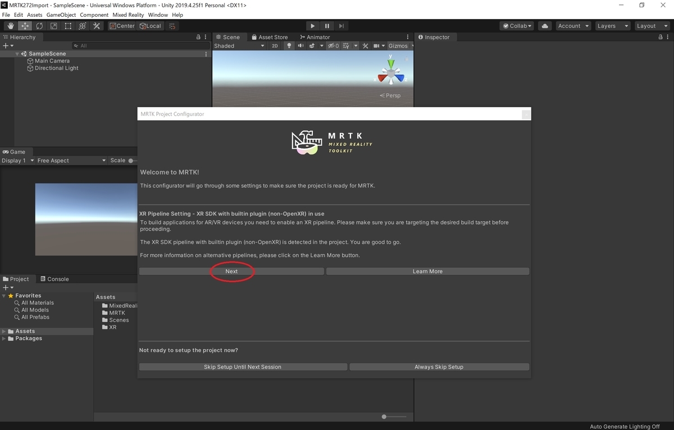Image resolution: width=674 pixels, height=430 pixels.
Task: Select the Hand tool
Action: click(11, 26)
